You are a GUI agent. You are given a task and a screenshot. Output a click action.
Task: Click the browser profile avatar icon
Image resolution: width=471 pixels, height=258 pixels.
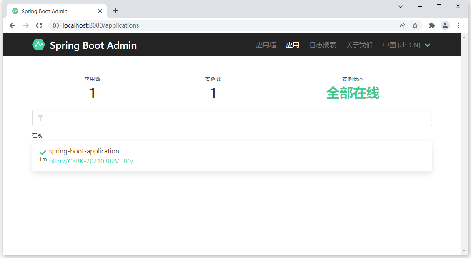445,25
